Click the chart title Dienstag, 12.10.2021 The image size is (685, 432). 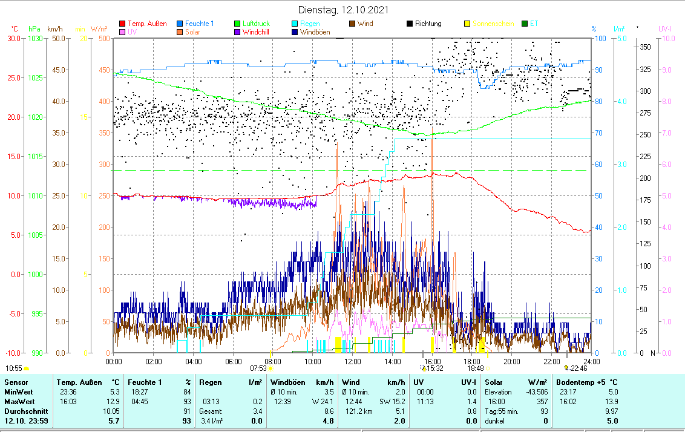pyautogui.click(x=343, y=10)
